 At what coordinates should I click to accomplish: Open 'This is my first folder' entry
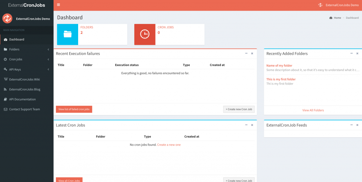tap(281, 79)
